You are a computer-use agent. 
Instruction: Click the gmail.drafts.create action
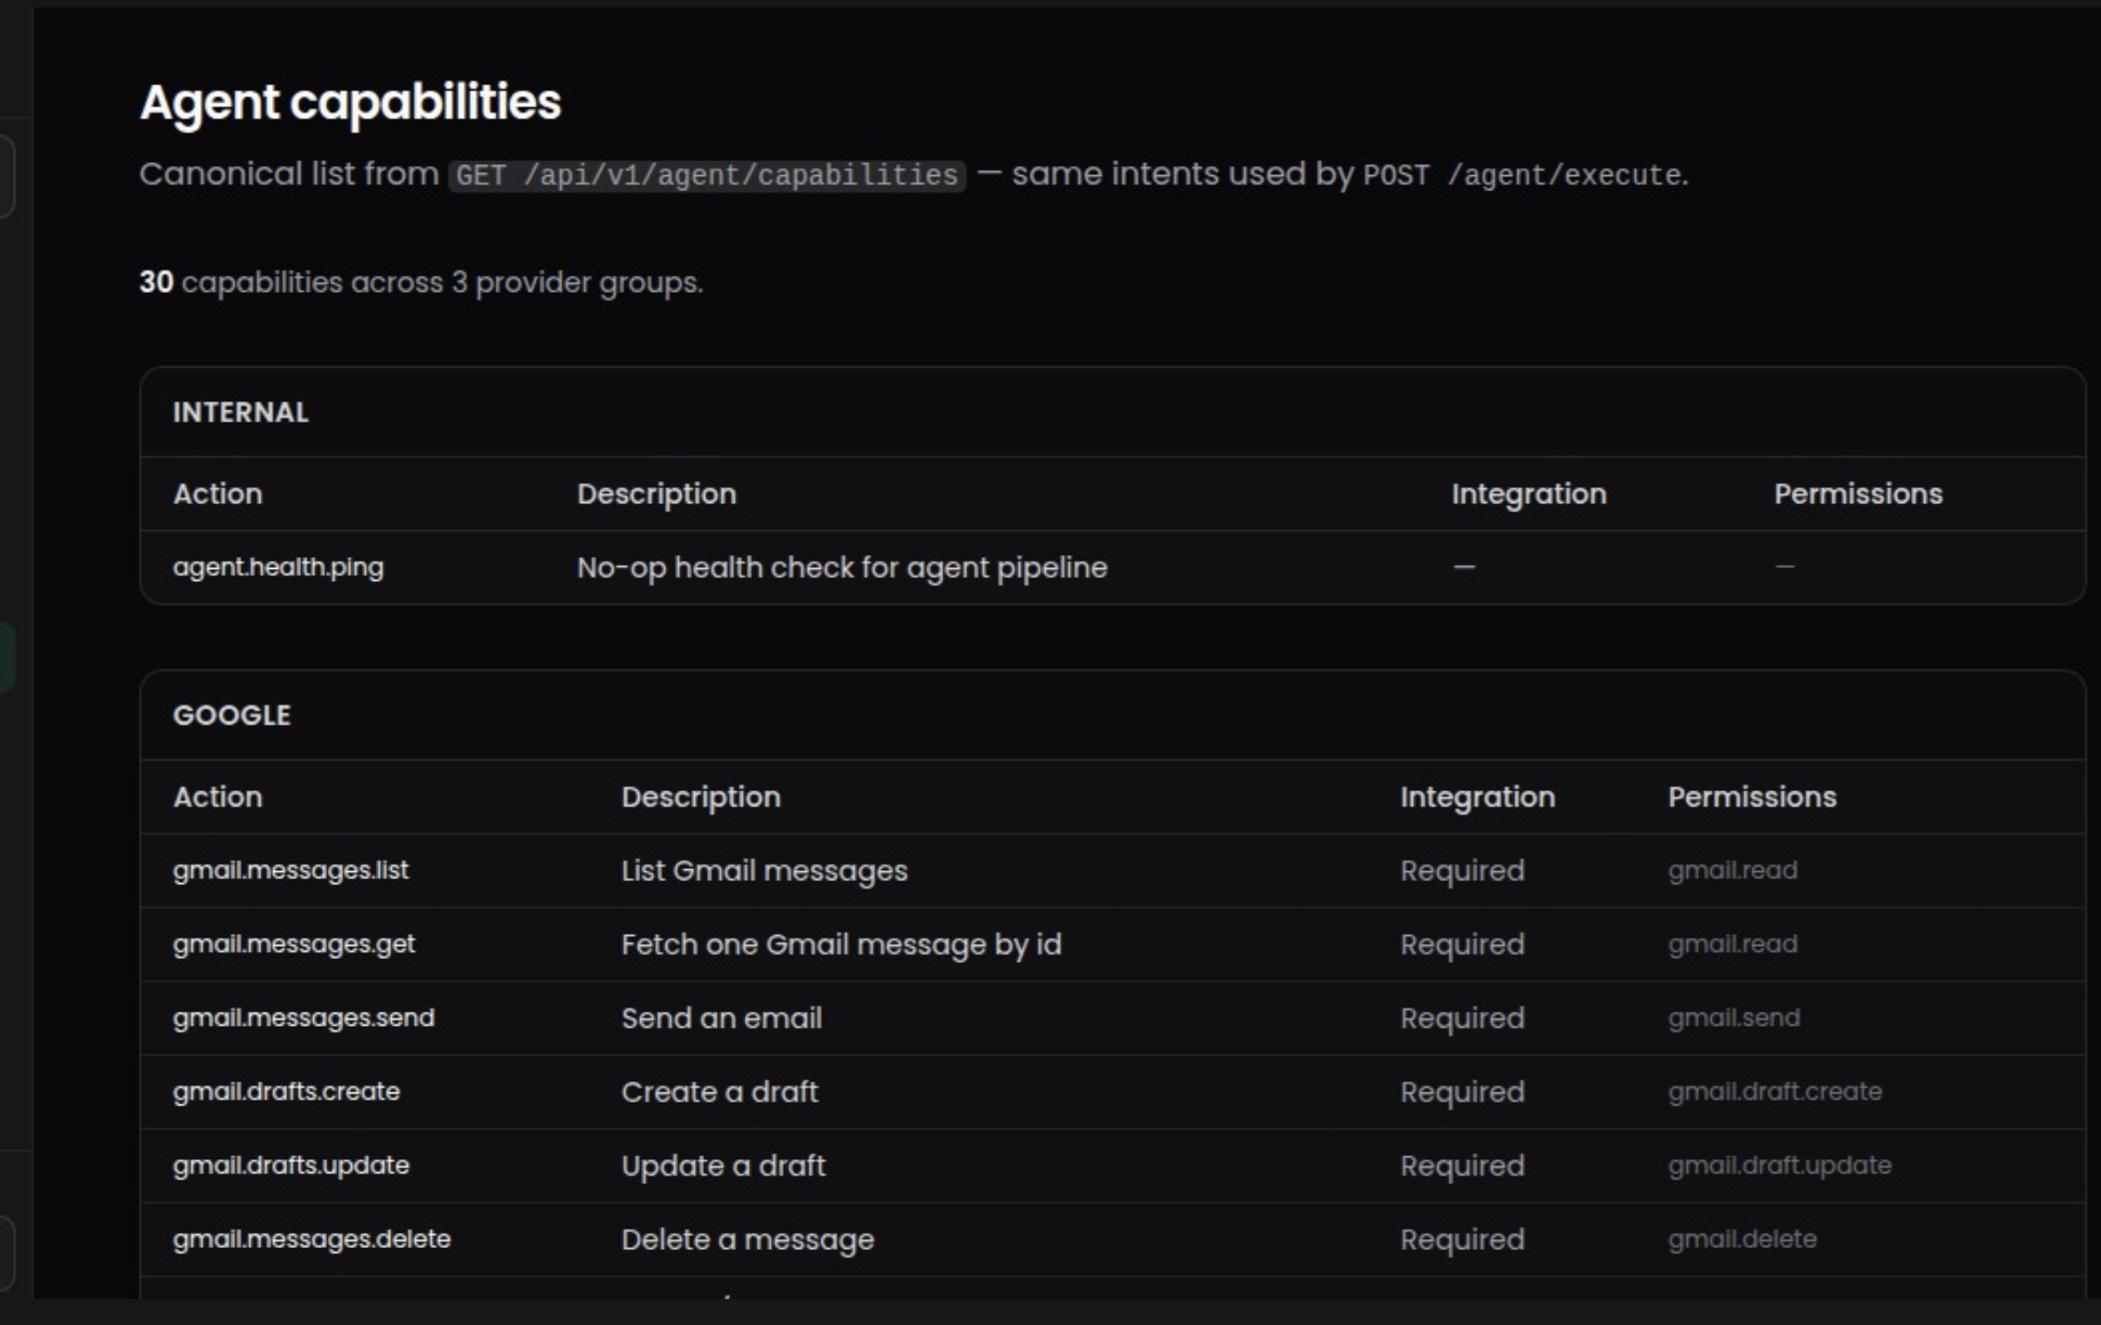[x=286, y=1092]
